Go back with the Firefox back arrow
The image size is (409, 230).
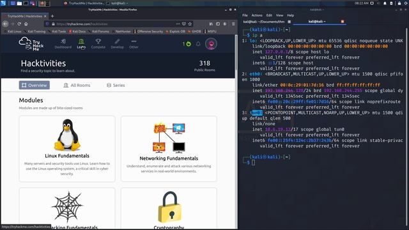(6, 24)
